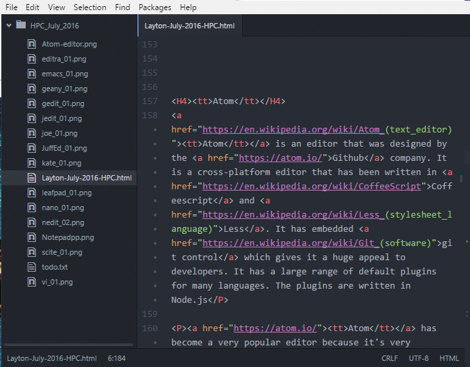
Task: Select Layton-July-2016-HPC.html name in tree view
Action: [87, 178]
